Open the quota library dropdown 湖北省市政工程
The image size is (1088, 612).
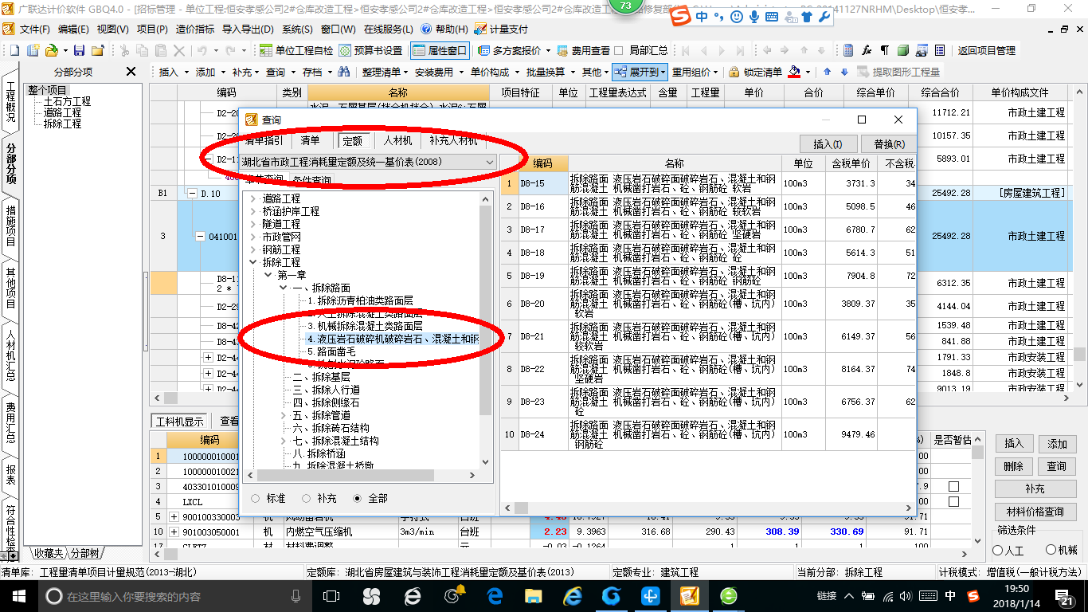[x=368, y=162]
